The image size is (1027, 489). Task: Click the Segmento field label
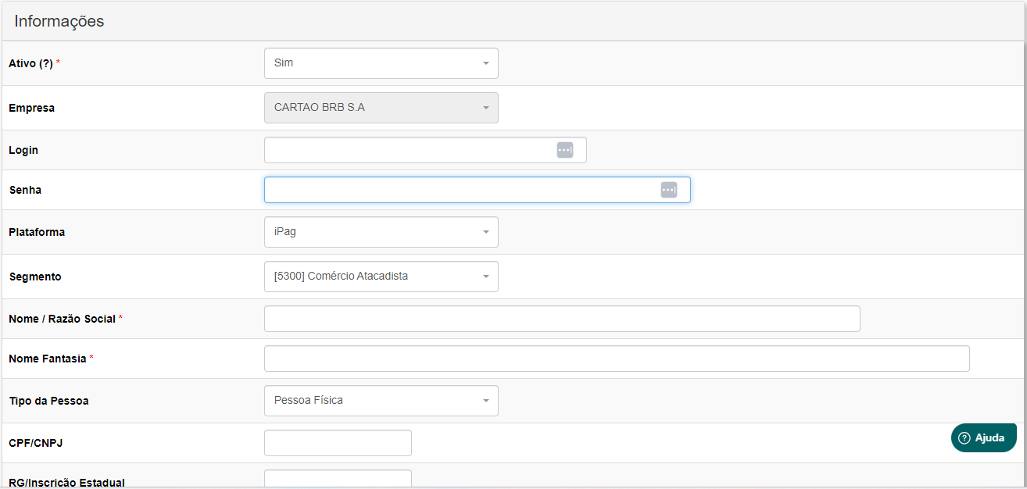(35, 277)
